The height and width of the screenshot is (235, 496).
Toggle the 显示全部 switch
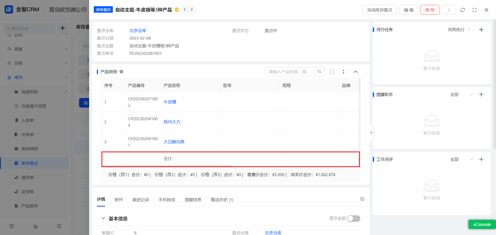(353, 218)
